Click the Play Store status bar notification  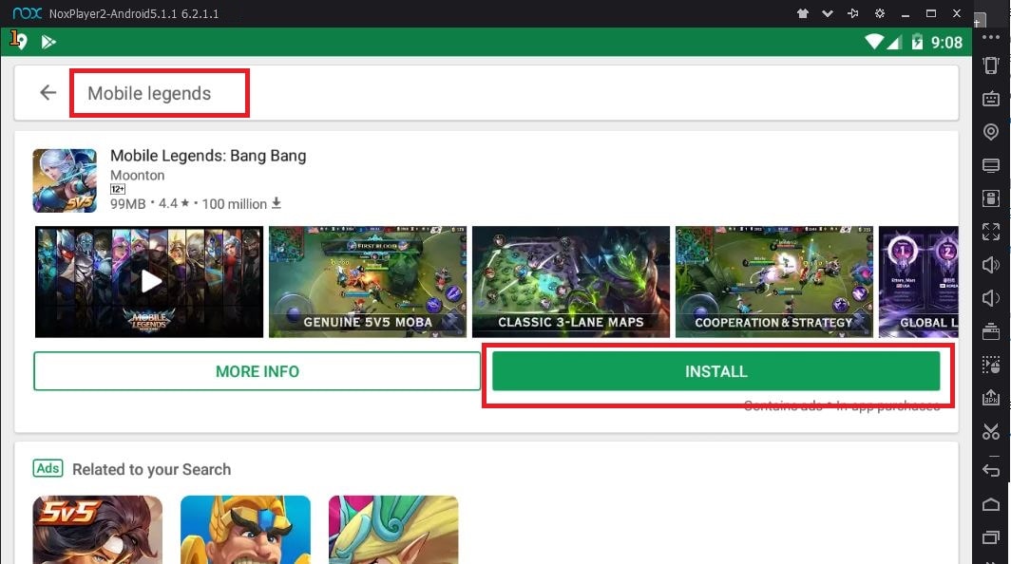(x=48, y=43)
